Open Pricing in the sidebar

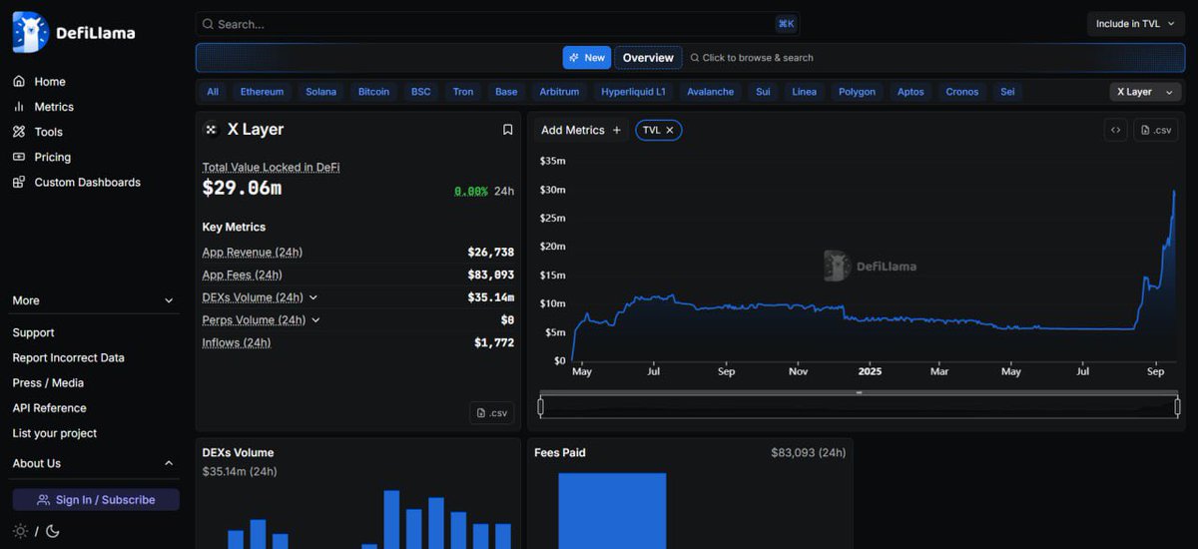click(42, 157)
